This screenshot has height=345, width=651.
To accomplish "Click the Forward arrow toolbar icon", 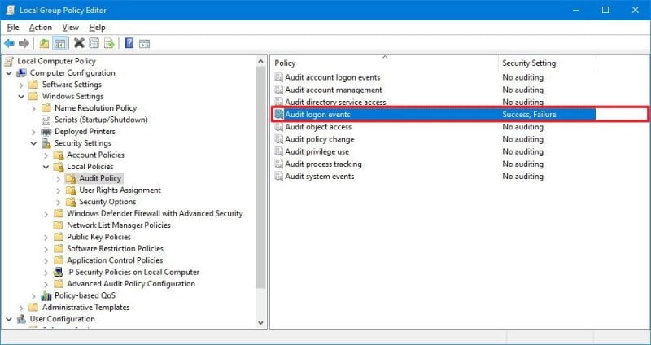I will (x=24, y=43).
